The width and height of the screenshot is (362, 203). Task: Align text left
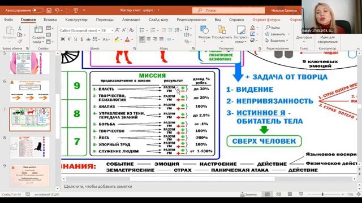point(142,39)
